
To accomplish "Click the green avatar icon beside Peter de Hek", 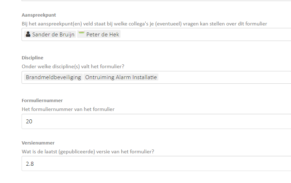I will coord(81,33).
